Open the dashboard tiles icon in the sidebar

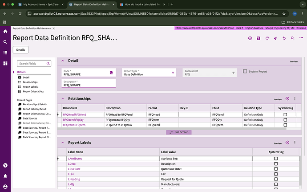click(x=5, y=63)
